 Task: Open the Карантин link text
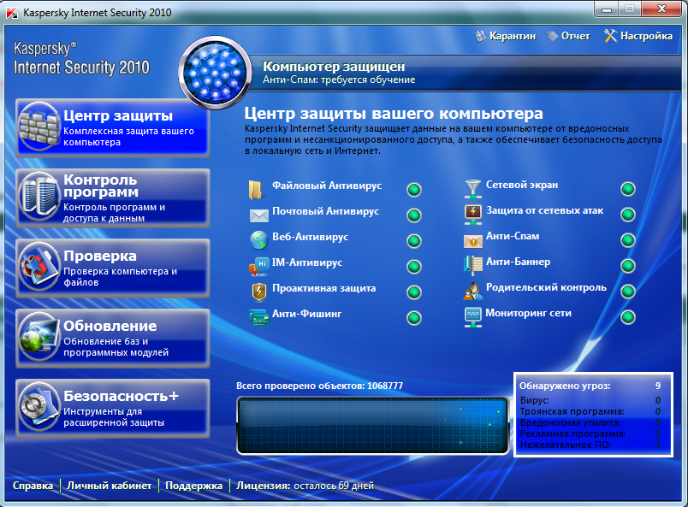click(513, 37)
